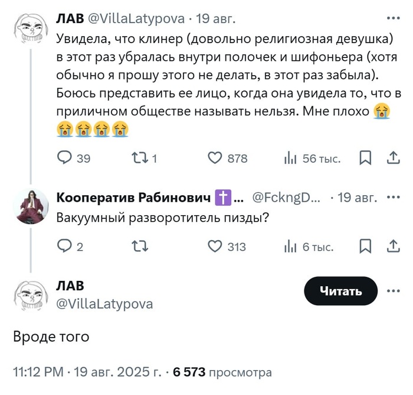This screenshot has height=395, width=413.
Task: View analytics showing 6 тыс. views
Action: point(309,247)
